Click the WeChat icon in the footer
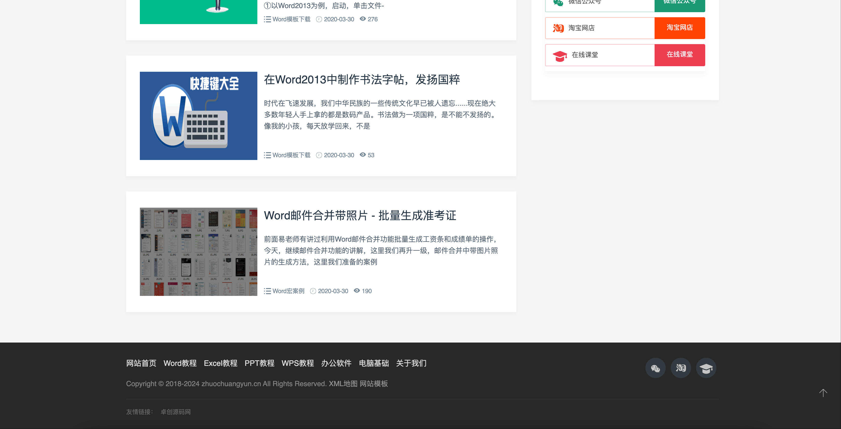 (655, 368)
